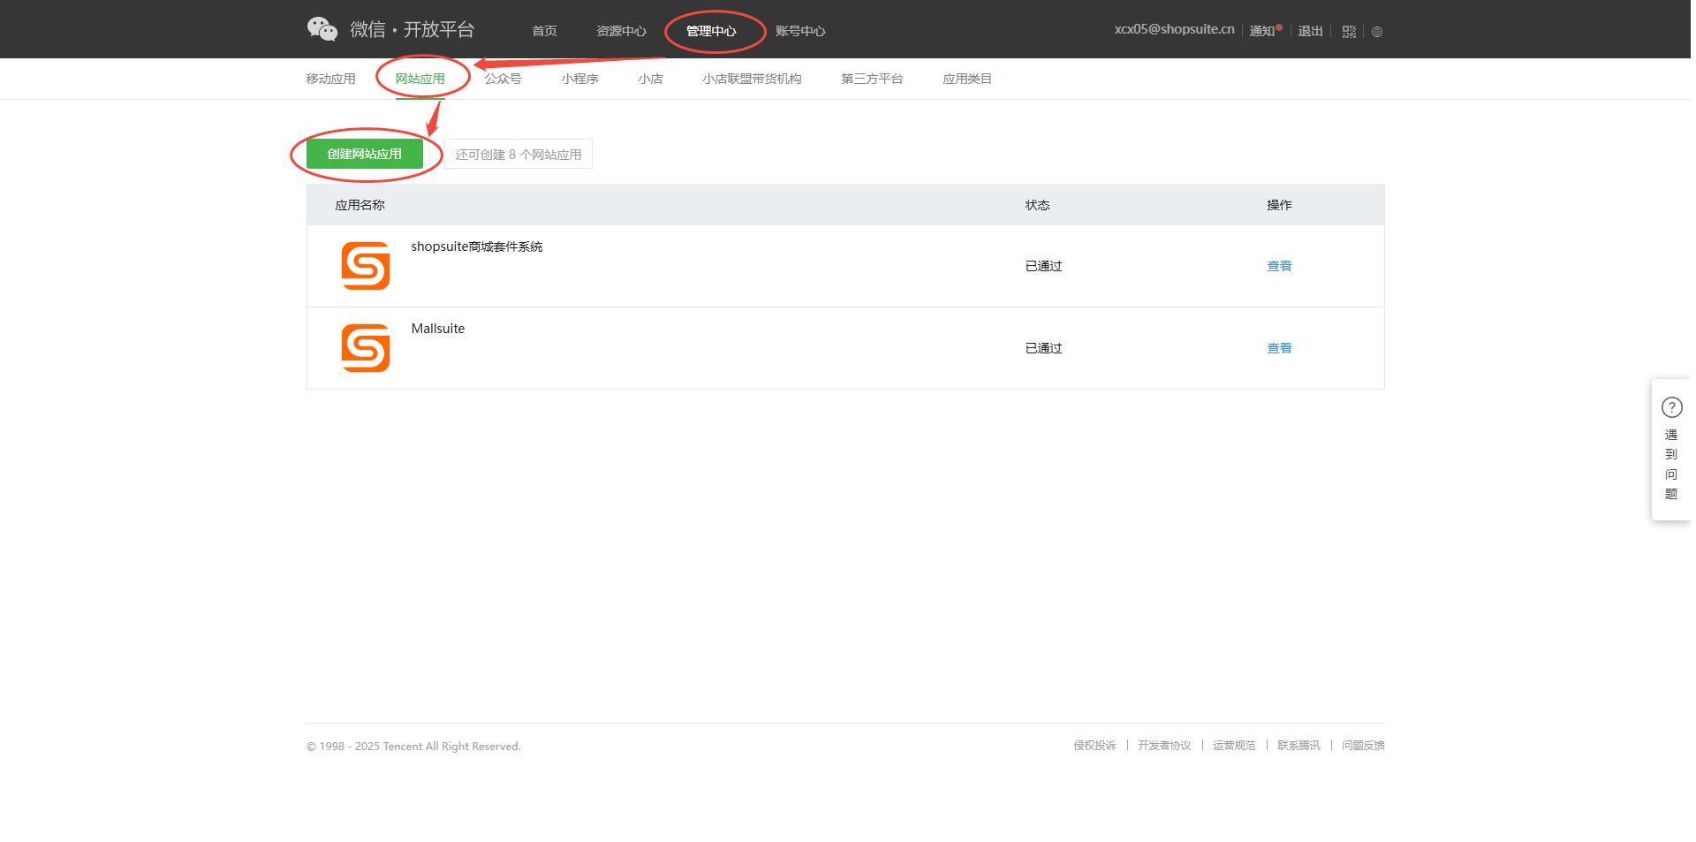Viewport: 1696px width, 842px height.
Task: Click 查看 for Mallsuite
Action: pyautogui.click(x=1279, y=348)
